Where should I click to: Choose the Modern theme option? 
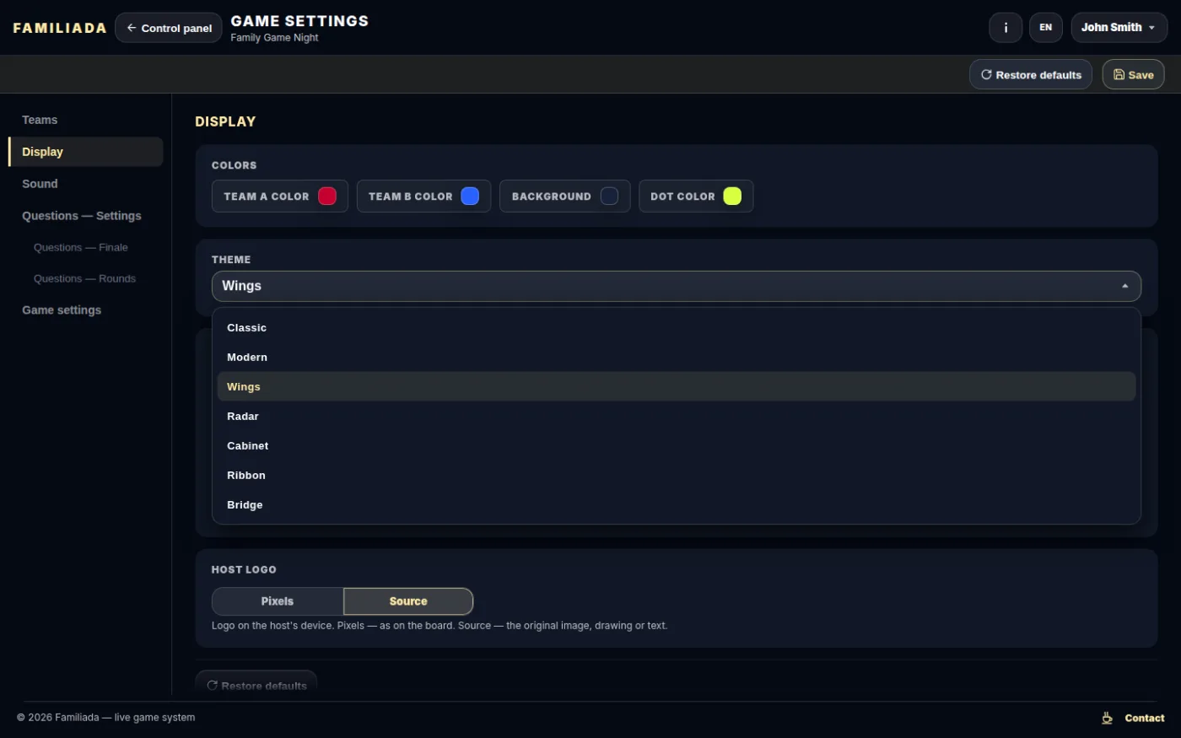coord(676,358)
